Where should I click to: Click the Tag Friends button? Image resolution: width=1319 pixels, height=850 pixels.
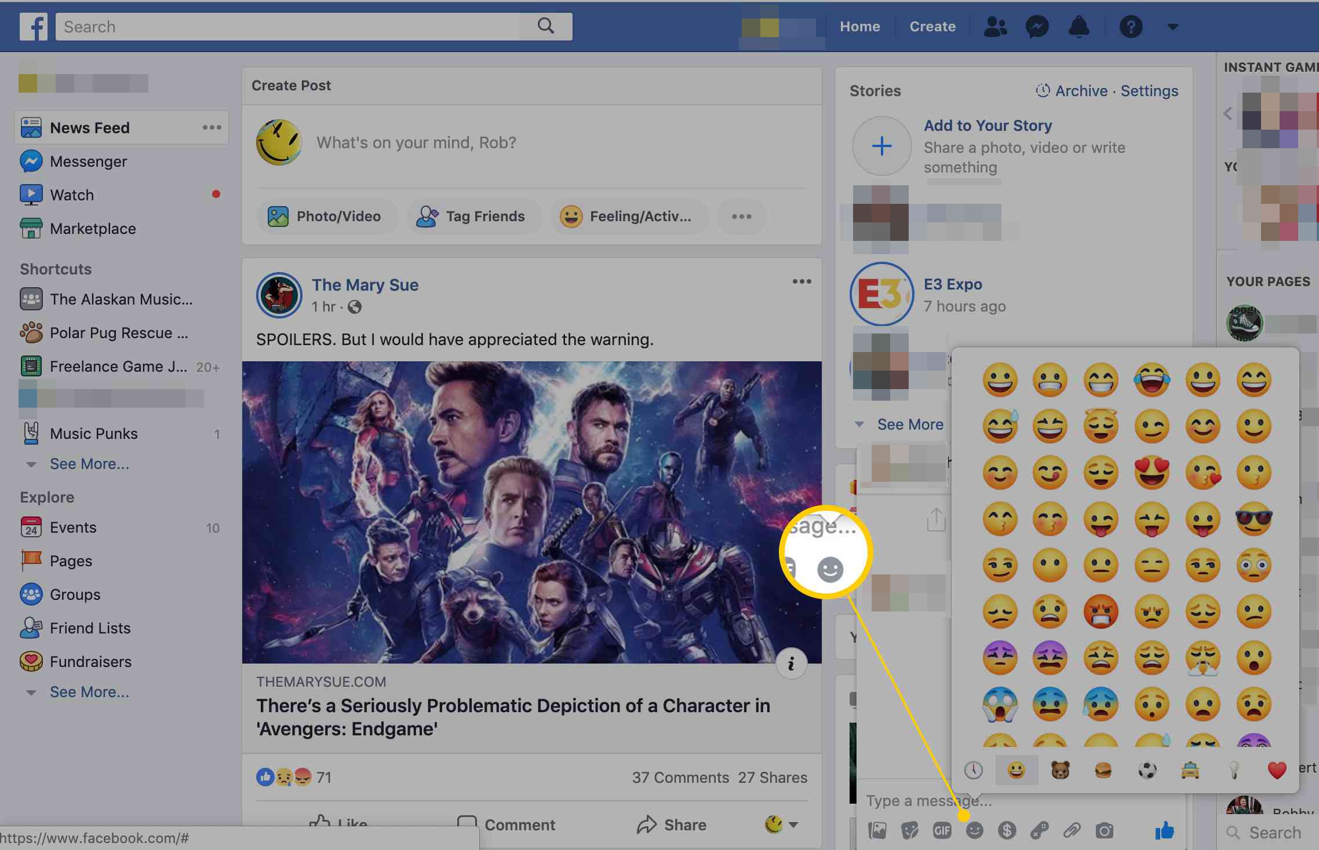tap(473, 216)
